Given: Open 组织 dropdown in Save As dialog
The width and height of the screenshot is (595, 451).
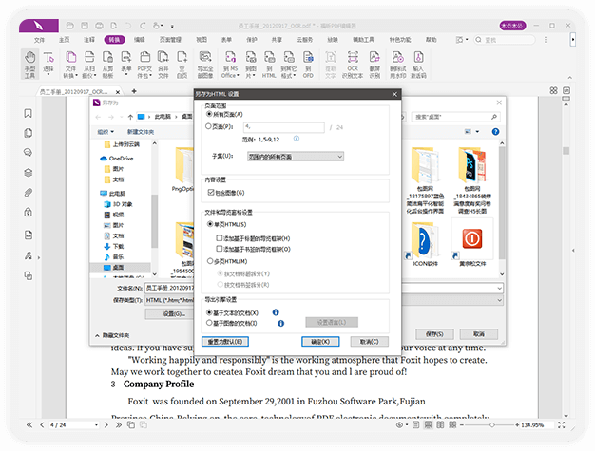Looking at the screenshot, I should tap(106, 132).
